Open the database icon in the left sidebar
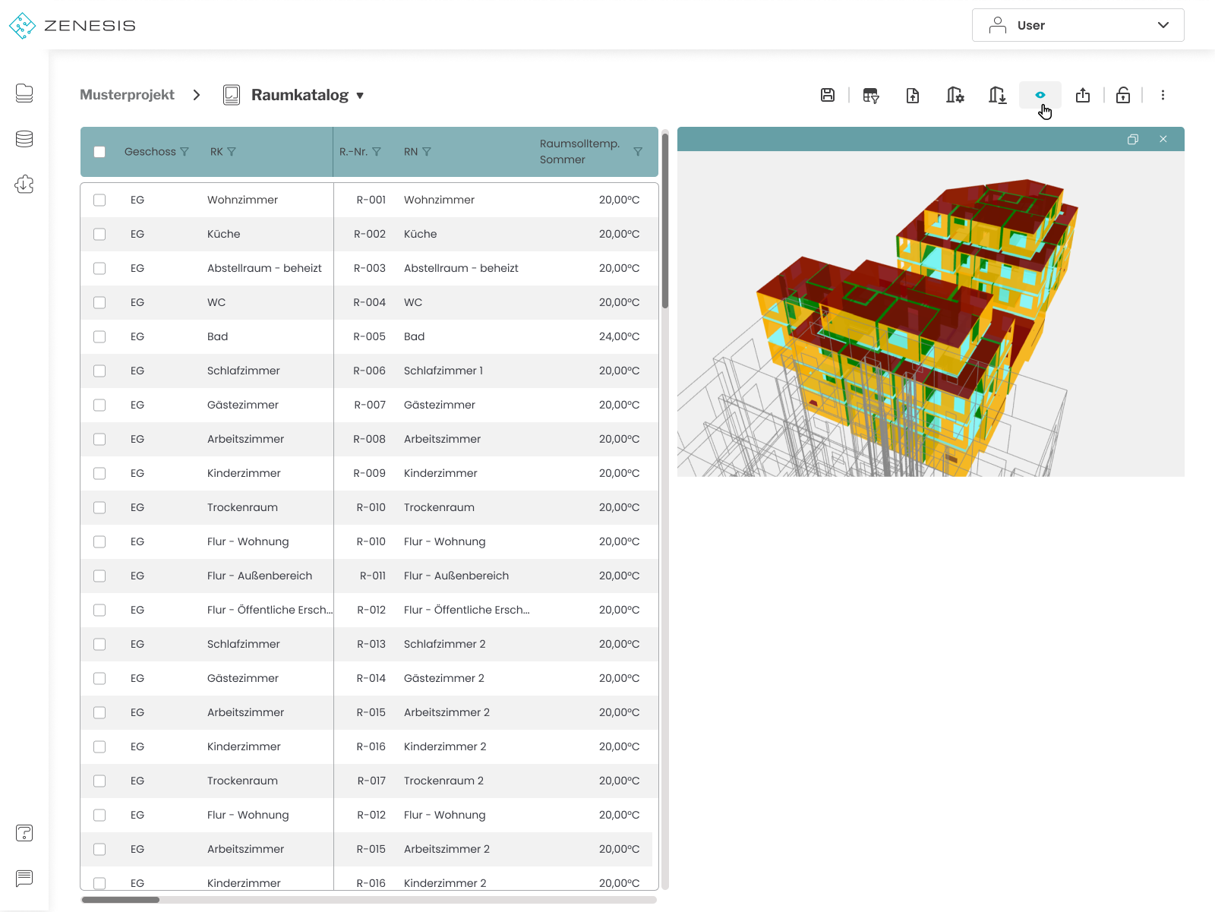This screenshot has width=1215, height=912. (x=24, y=139)
